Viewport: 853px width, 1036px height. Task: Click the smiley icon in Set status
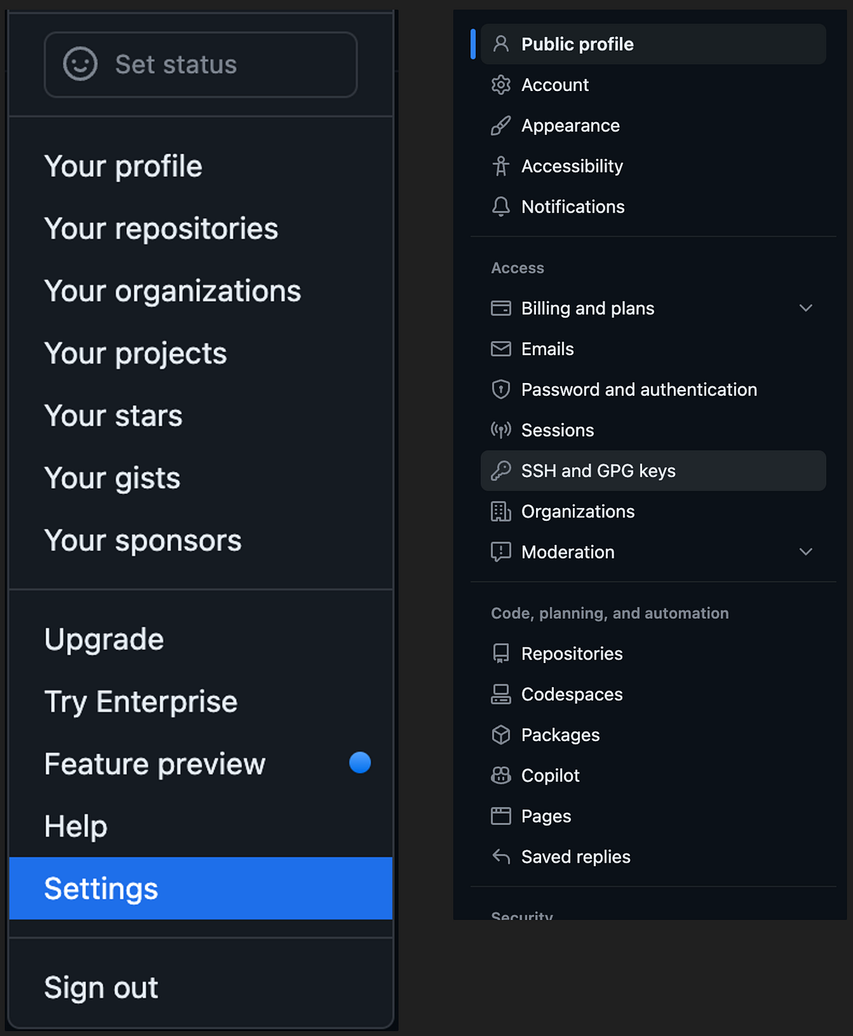[x=80, y=65]
